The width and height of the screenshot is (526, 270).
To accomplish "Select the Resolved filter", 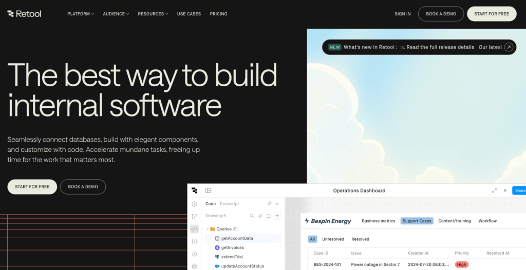I will pyautogui.click(x=360, y=239).
